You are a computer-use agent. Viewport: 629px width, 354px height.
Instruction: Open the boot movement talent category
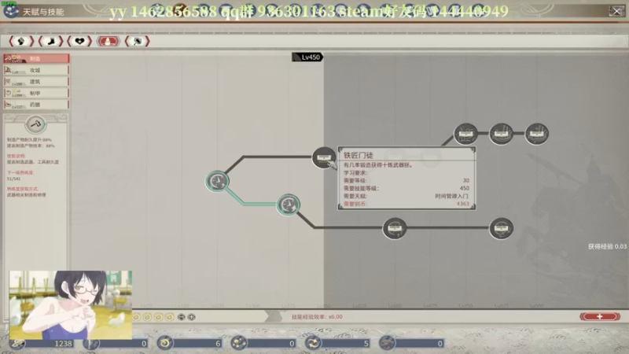pyautogui.click(x=50, y=41)
